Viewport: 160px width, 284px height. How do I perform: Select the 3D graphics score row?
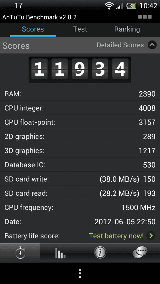pyautogui.click(x=80, y=150)
